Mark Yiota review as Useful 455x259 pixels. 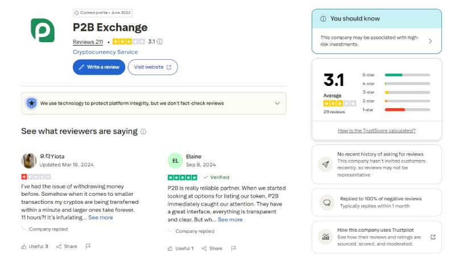(35, 246)
